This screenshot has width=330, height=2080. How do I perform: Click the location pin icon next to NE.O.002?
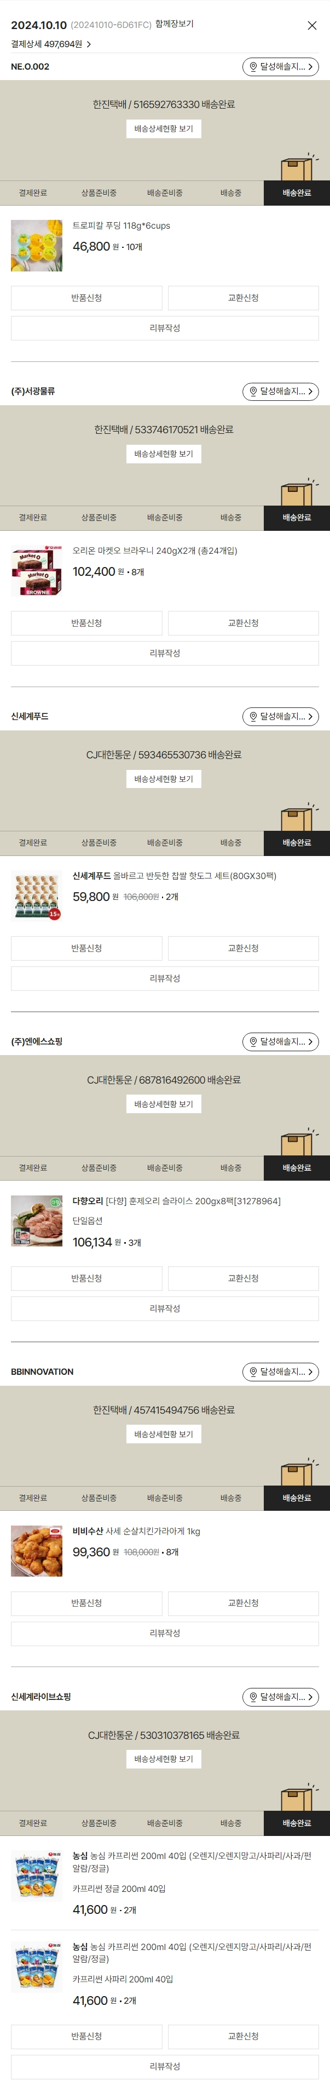pos(253,67)
